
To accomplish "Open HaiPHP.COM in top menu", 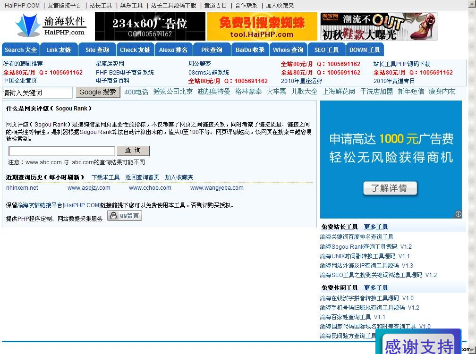I will point(22,6).
